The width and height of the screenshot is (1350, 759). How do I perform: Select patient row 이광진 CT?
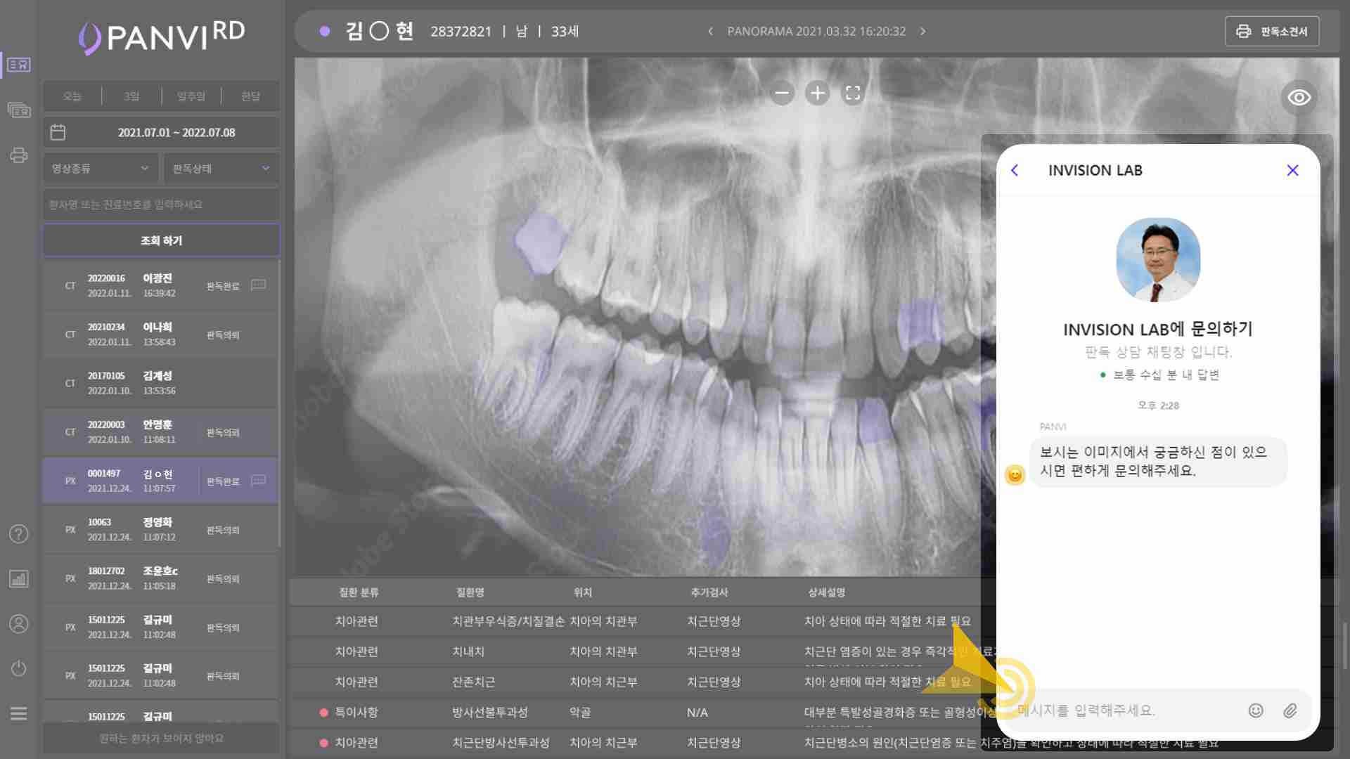point(161,286)
